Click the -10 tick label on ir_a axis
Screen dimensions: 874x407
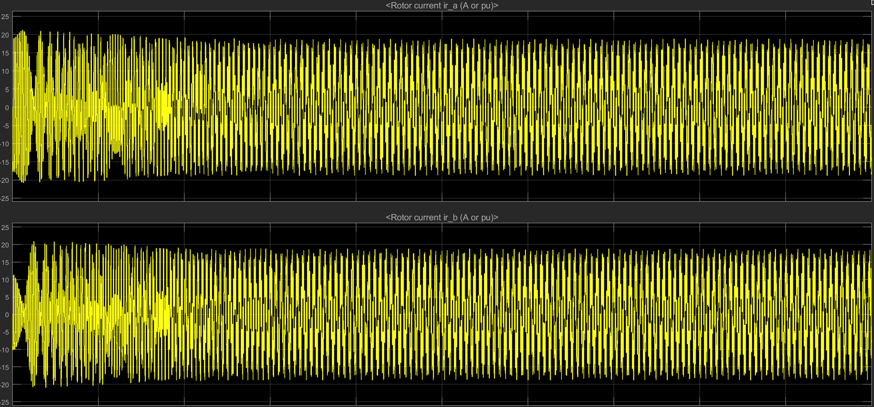pos(5,144)
